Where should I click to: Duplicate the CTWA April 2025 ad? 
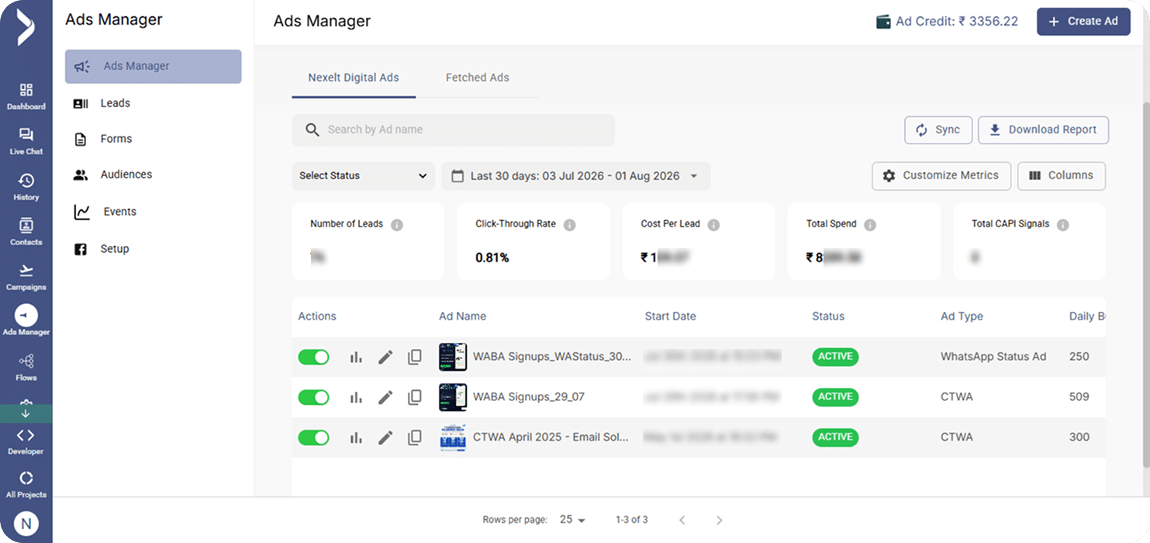[x=415, y=438]
